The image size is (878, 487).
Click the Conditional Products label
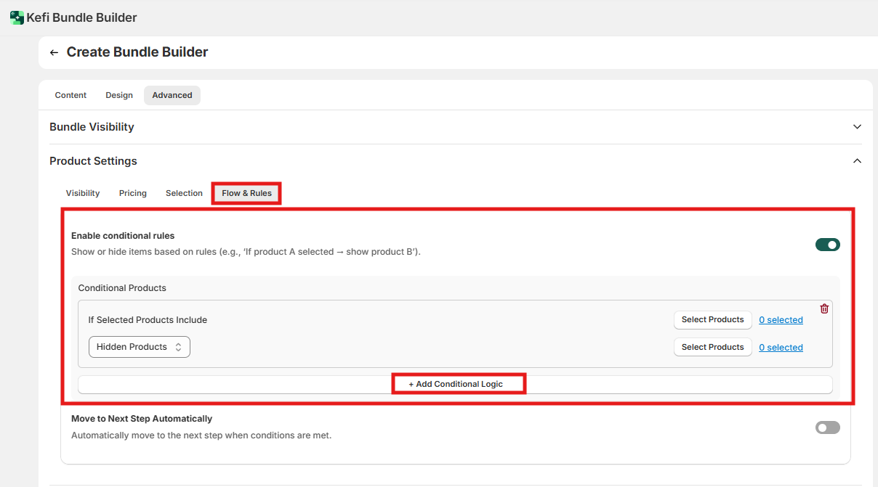[122, 288]
